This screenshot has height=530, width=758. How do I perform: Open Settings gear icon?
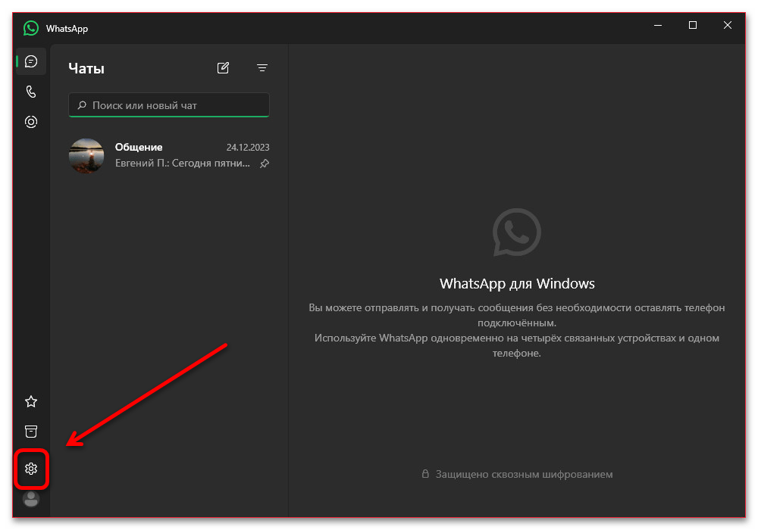click(x=31, y=469)
